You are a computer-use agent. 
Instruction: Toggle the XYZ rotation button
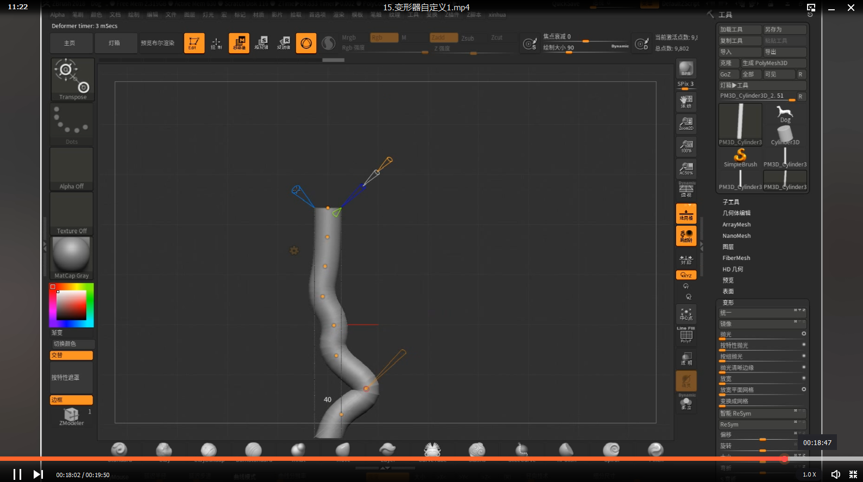pos(686,275)
